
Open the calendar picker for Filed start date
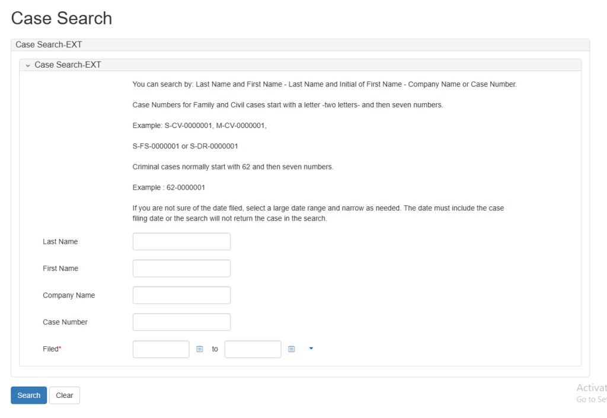[x=200, y=349]
